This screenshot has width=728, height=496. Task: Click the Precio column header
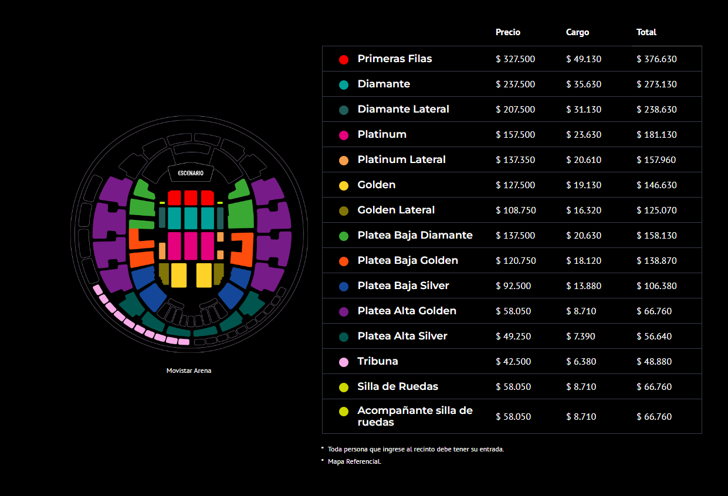tap(507, 32)
